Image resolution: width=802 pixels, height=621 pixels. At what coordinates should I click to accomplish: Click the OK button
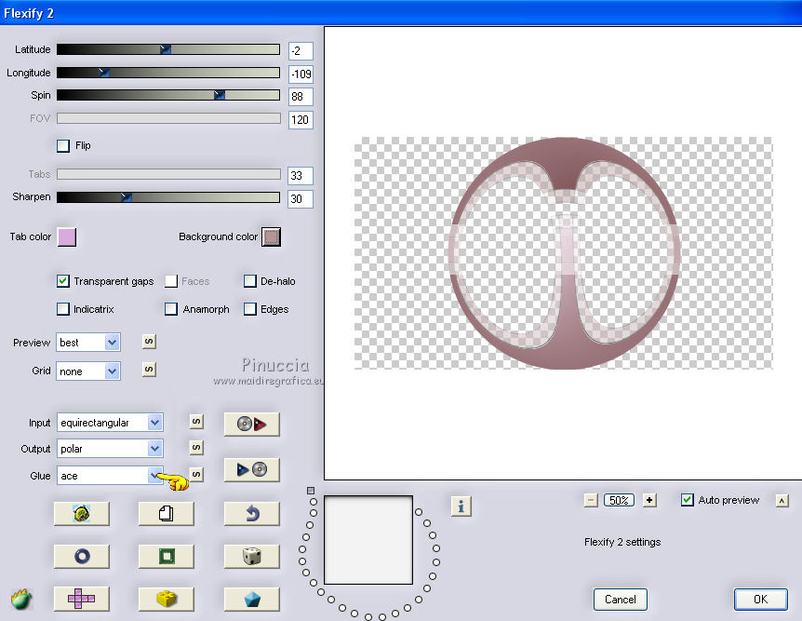760,600
